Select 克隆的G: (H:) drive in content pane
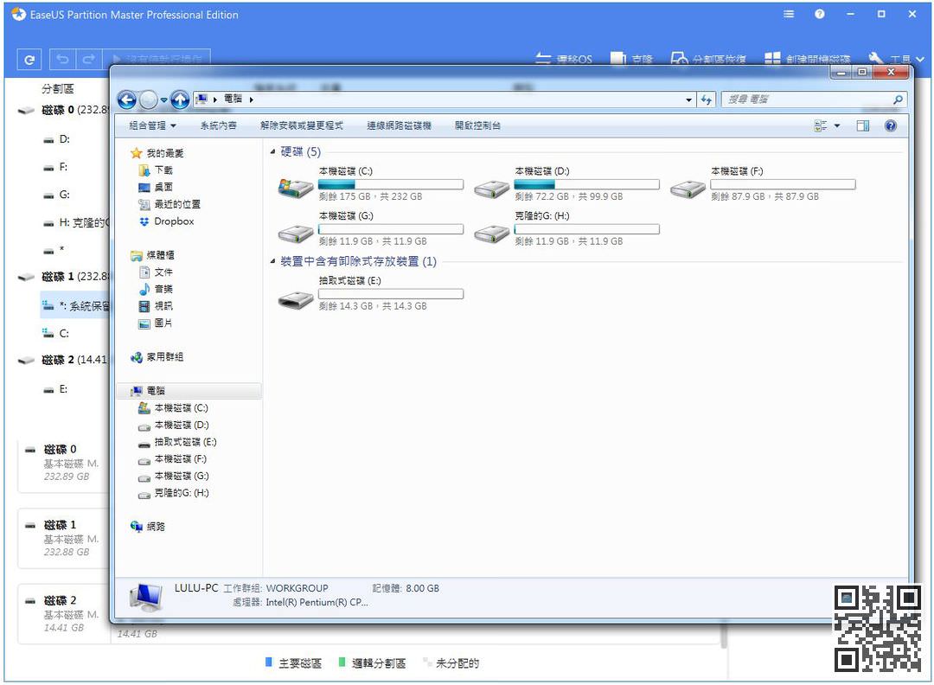The image size is (934, 685). pos(567,228)
